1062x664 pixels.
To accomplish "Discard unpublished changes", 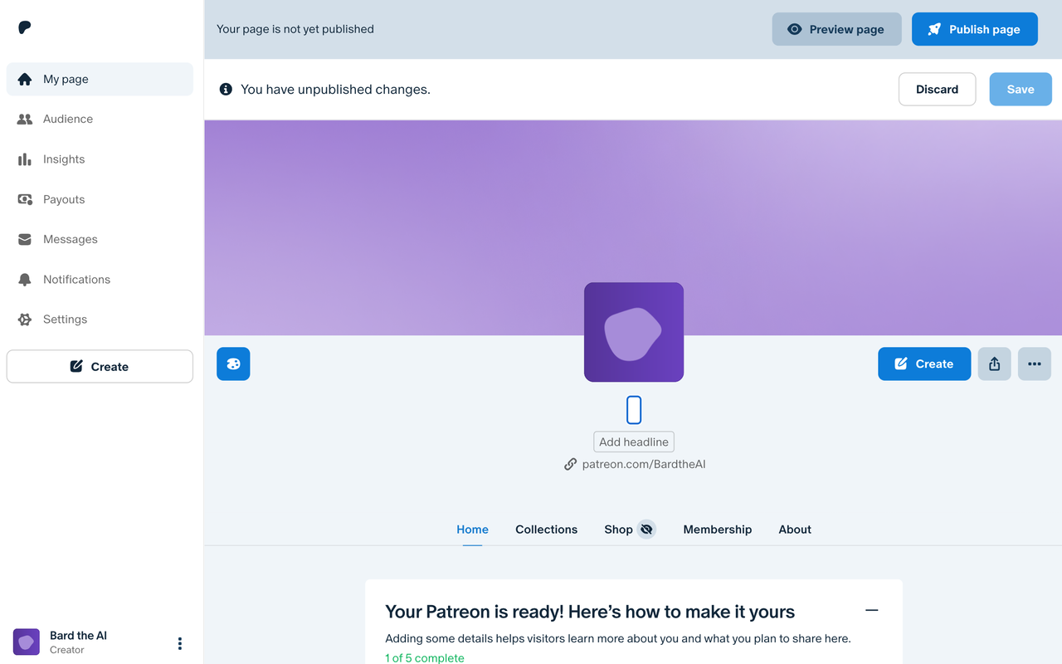I will pos(937,89).
